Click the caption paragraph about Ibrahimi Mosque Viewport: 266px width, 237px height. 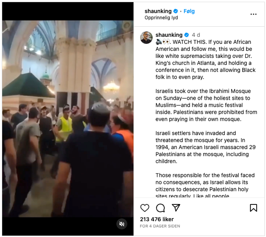(x=206, y=105)
